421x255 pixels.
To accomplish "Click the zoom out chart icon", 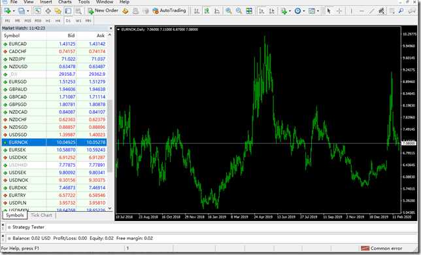I will tap(239, 11).
